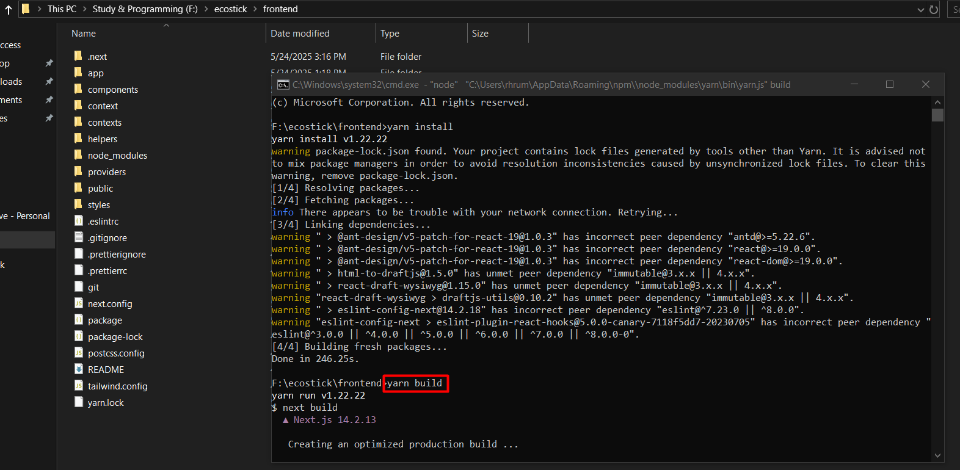Screen dimensions: 960x470
Task: Navigate to This PC breadcrumb
Action: pyautogui.click(x=62, y=9)
